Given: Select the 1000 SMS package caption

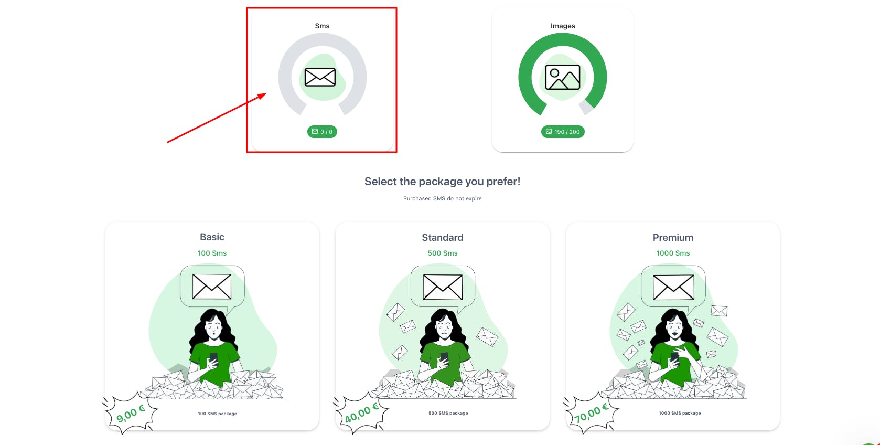Looking at the screenshot, I should pos(680,413).
